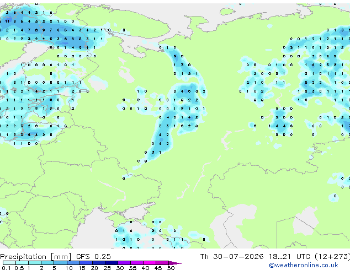Click the 'Th 30-07-2026' date text
Viewport: 350px width, 270px height.
tap(232, 257)
